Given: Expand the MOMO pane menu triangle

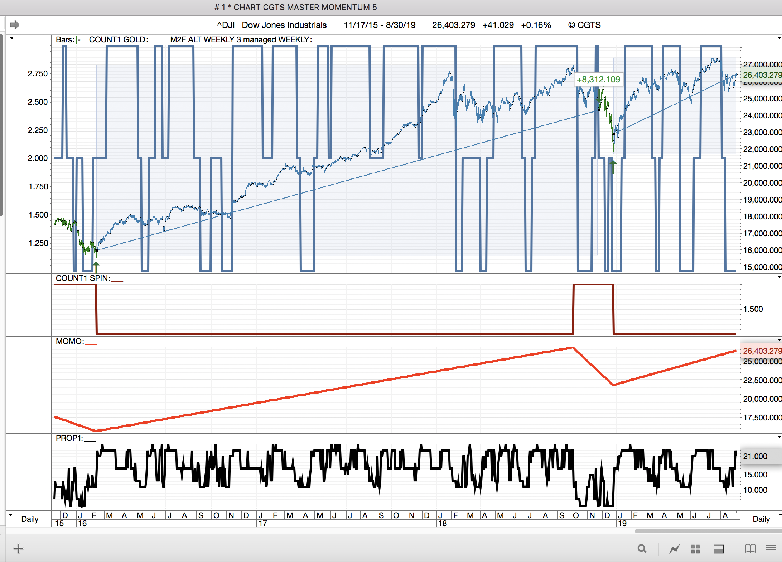Looking at the screenshot, I should [x=779, y=340].
